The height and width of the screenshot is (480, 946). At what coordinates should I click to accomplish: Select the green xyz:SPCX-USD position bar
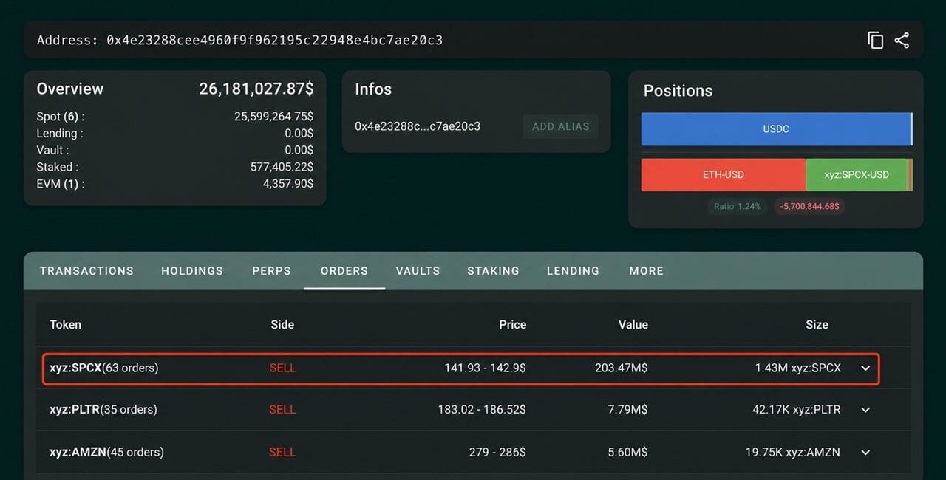(x=857, y=175)
